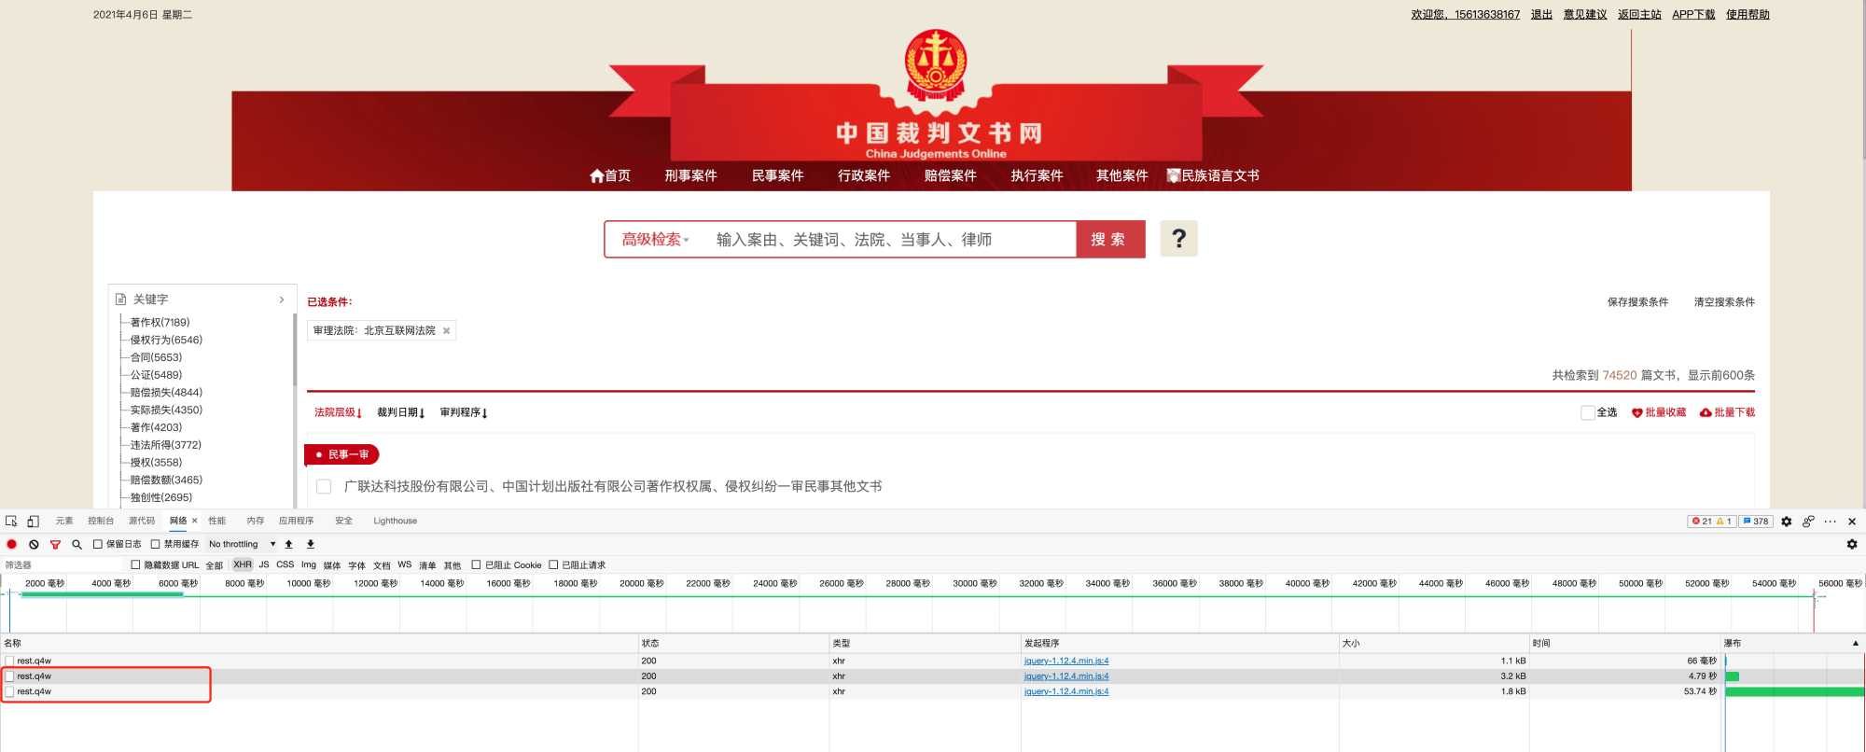Expand the 关键字 sidebar panel chevron
Image resolution: width=1866 pixels, height=752 pixels.
[282, 299]
